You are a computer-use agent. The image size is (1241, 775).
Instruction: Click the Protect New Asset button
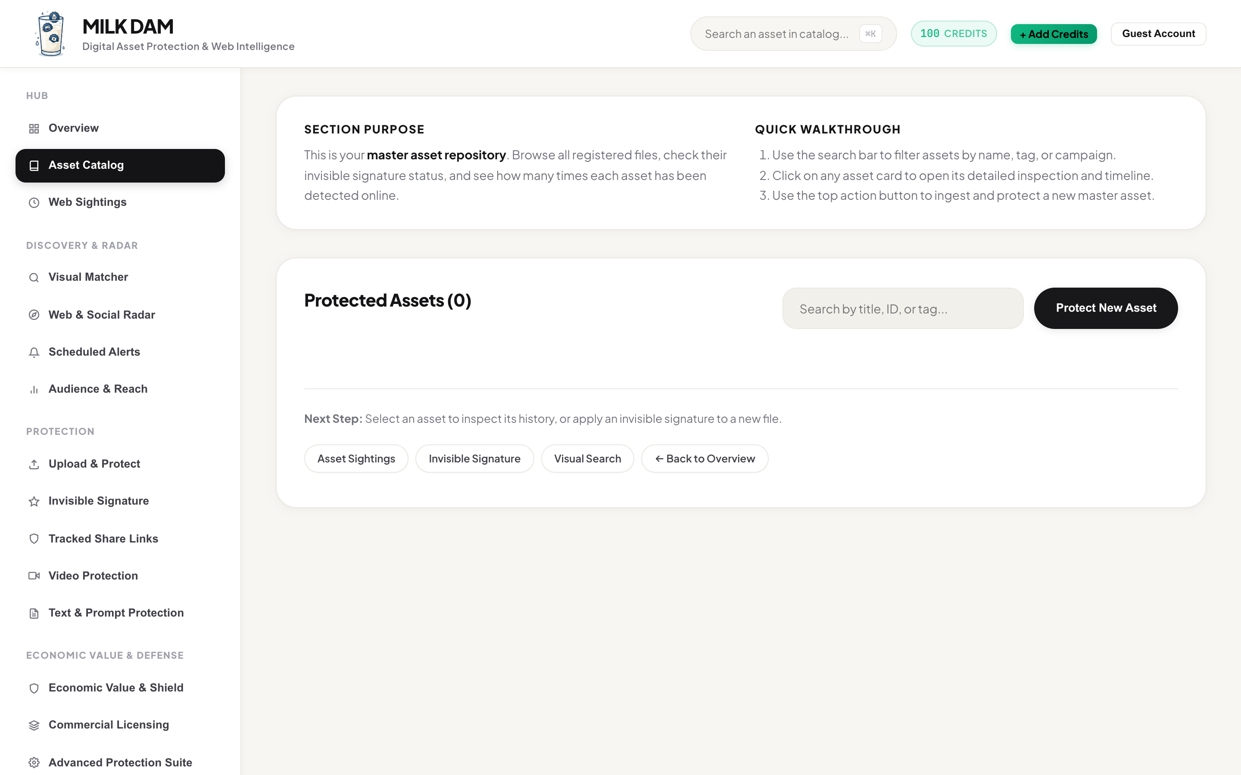1106,308
